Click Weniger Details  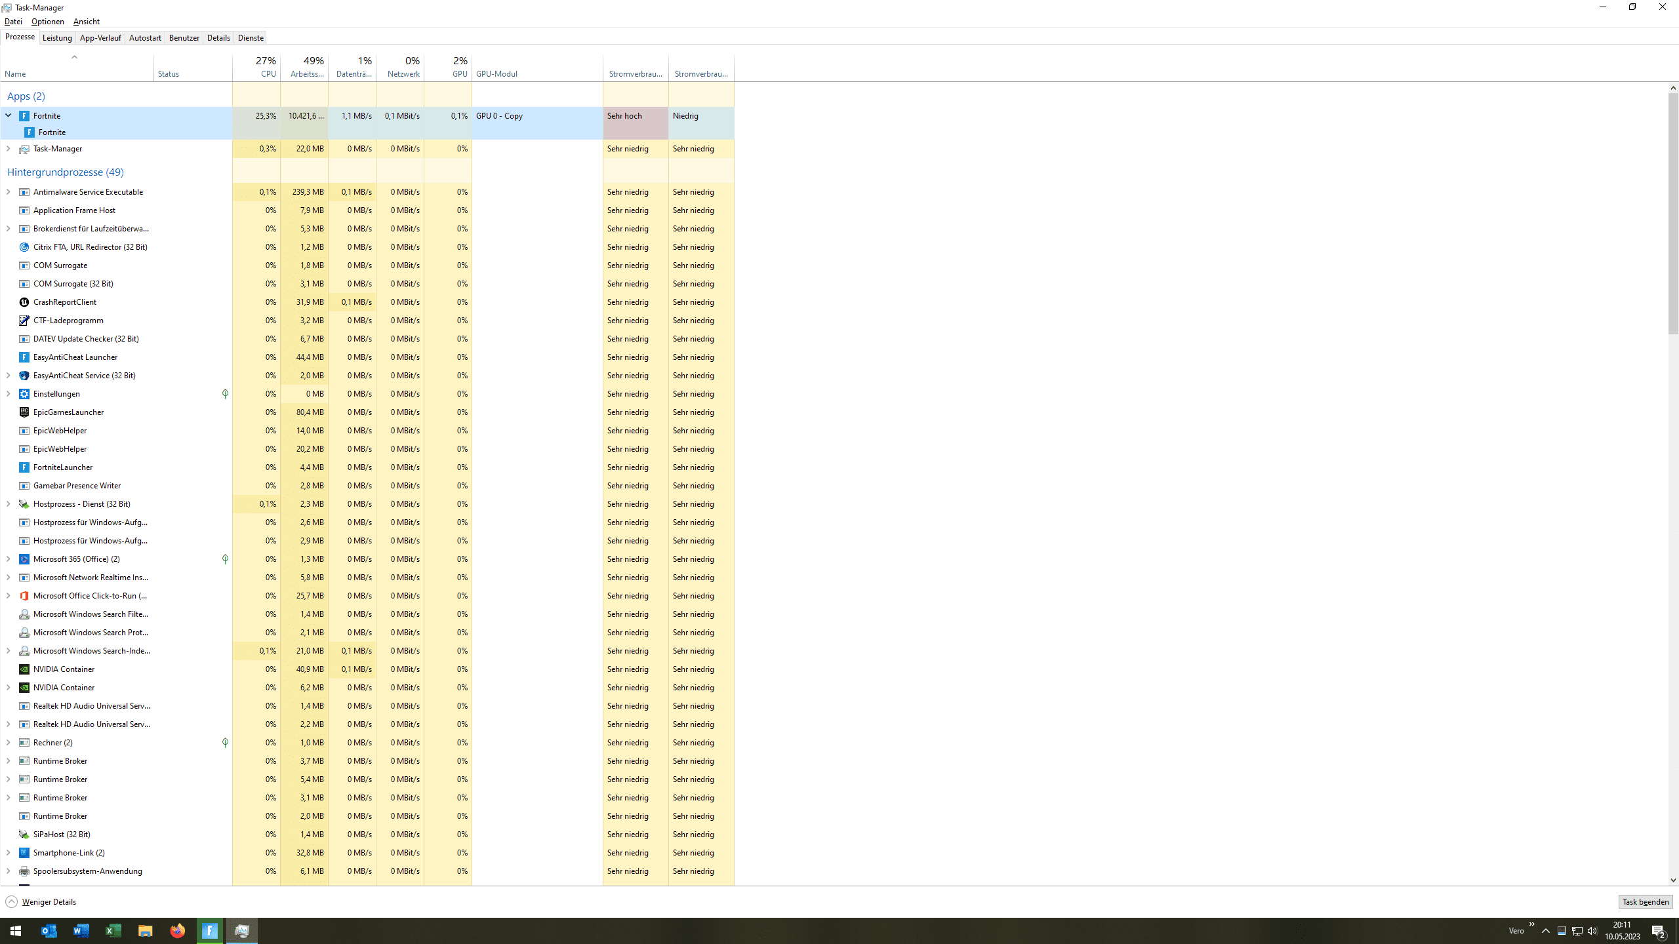(41, 902)
